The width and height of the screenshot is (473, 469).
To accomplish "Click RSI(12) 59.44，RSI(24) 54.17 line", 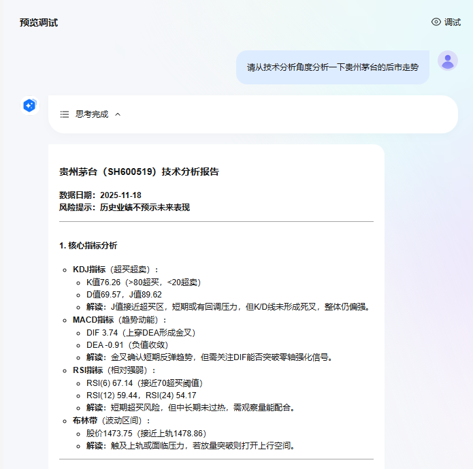I will [142, 395].
